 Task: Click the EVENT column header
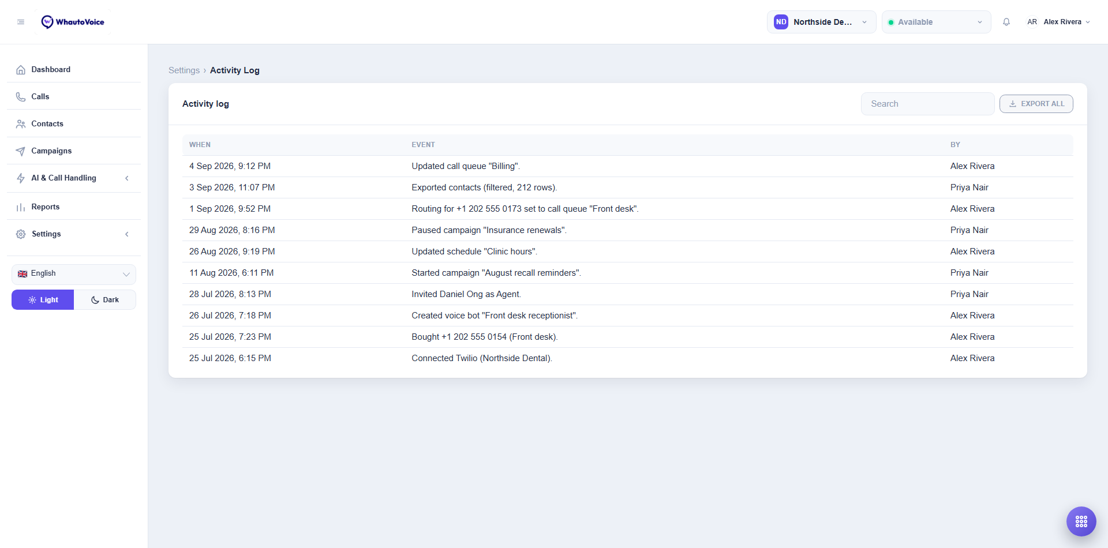[x=423, y=145]
